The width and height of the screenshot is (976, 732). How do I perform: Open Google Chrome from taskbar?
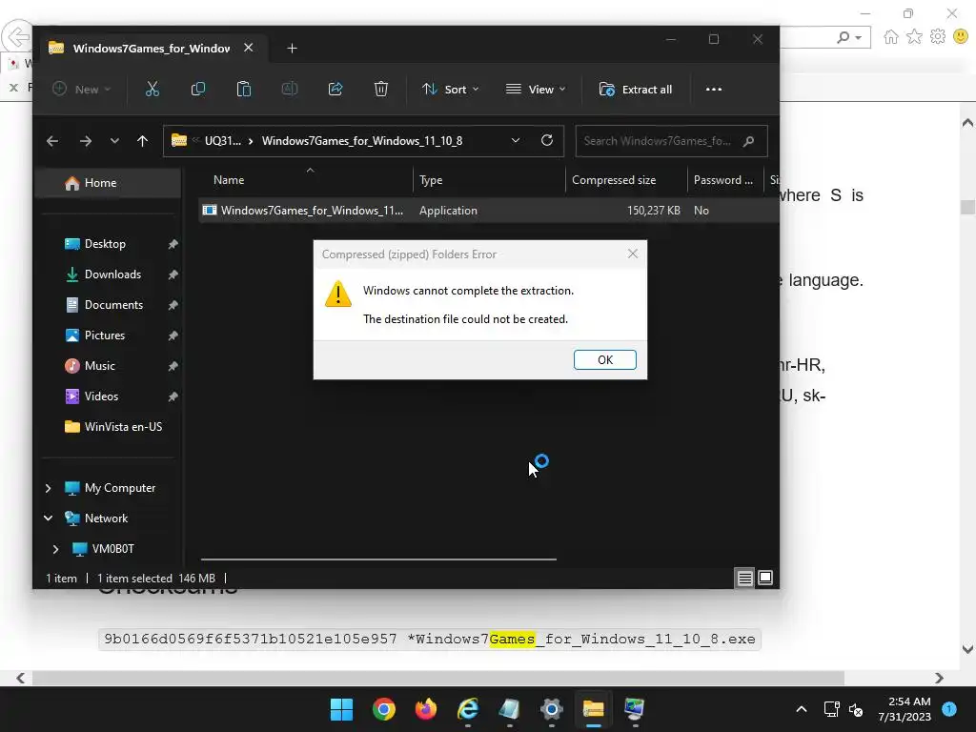383,709
